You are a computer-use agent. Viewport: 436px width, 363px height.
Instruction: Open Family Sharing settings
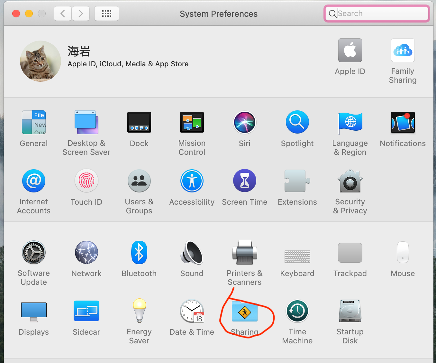[x=403, y=50]
